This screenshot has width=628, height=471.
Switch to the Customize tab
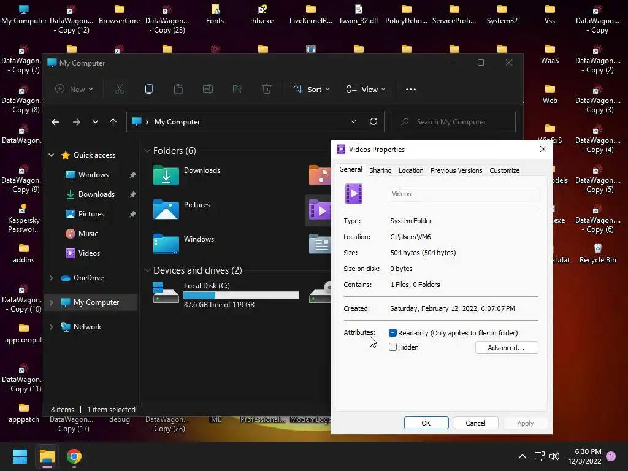click(x=504, y=170)
